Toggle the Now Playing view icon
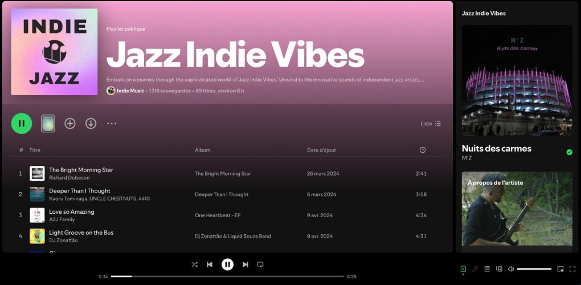Image resolution: width=581 pixels, height=285 pixels. [x=463, y=269]
